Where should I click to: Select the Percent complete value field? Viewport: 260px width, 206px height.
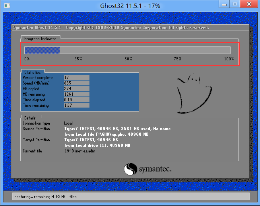76,78
